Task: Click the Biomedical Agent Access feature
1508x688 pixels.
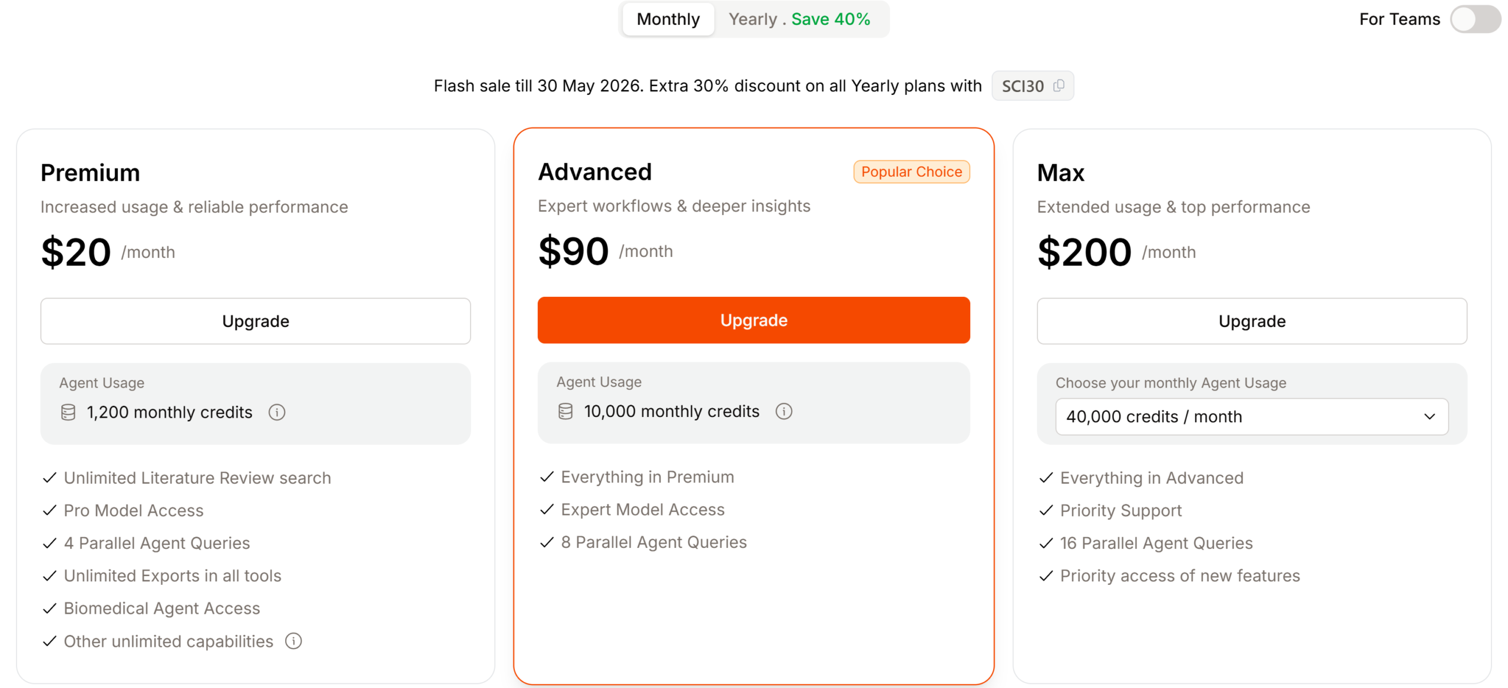Action: [x=161, y=608]
